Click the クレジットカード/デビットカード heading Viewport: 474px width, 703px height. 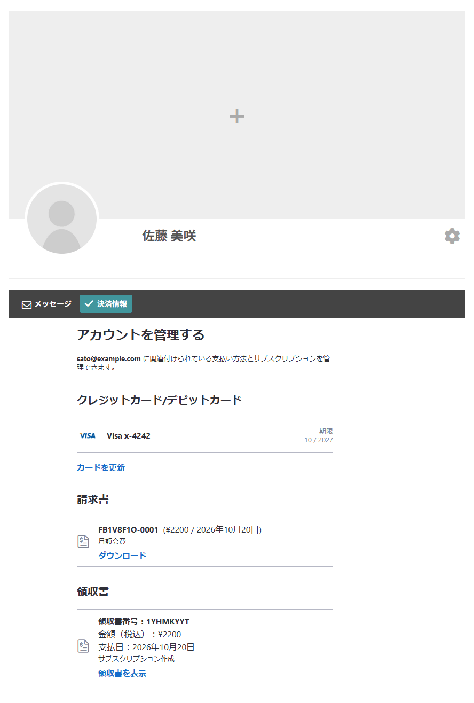tap(159, 400)
